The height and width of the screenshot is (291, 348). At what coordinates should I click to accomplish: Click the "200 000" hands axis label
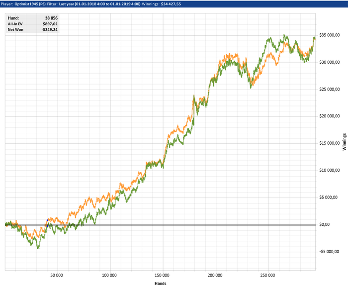coord(215,276)
